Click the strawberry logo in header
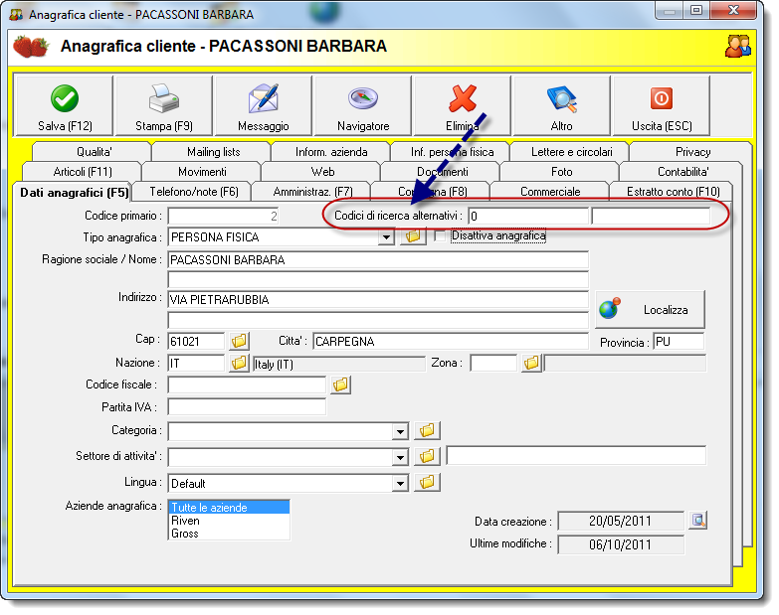Image resolution: width=779 pixels, height=615 pixels. tap(31, 46)
